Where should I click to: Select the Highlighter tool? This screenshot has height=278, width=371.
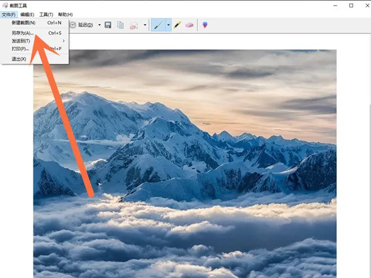[x=177, y=25]
